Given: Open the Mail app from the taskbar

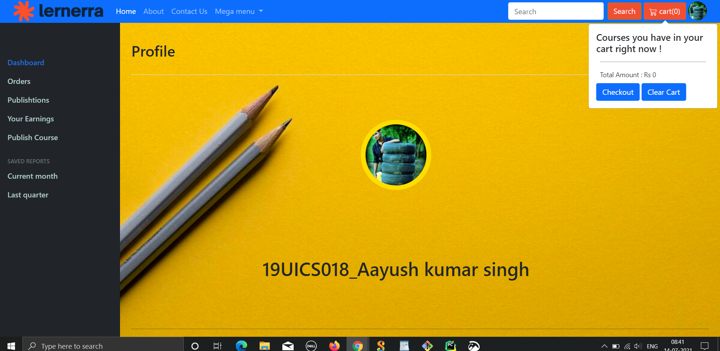Looking at the screenshot, I should 288,345.
